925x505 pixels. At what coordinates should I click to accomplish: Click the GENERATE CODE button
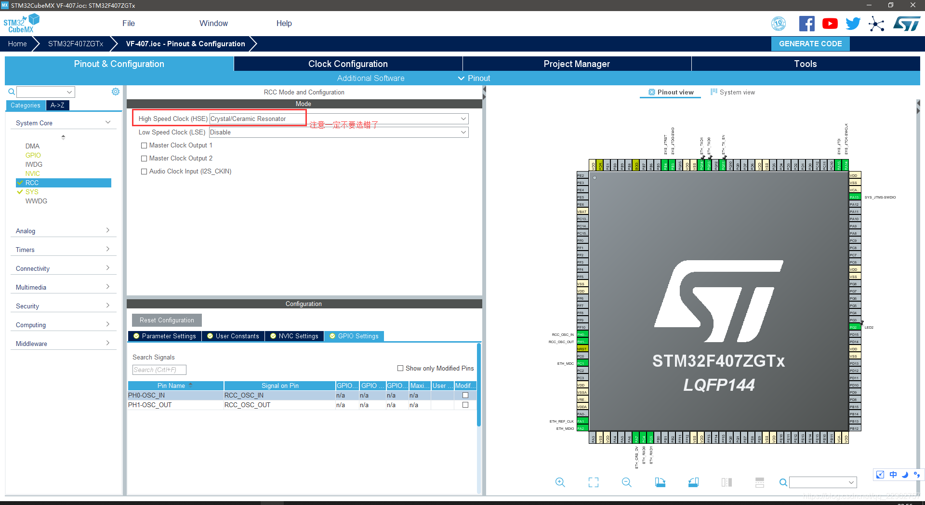810,43
